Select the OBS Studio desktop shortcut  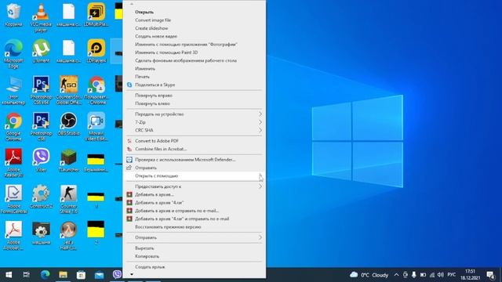pos(68,124)
